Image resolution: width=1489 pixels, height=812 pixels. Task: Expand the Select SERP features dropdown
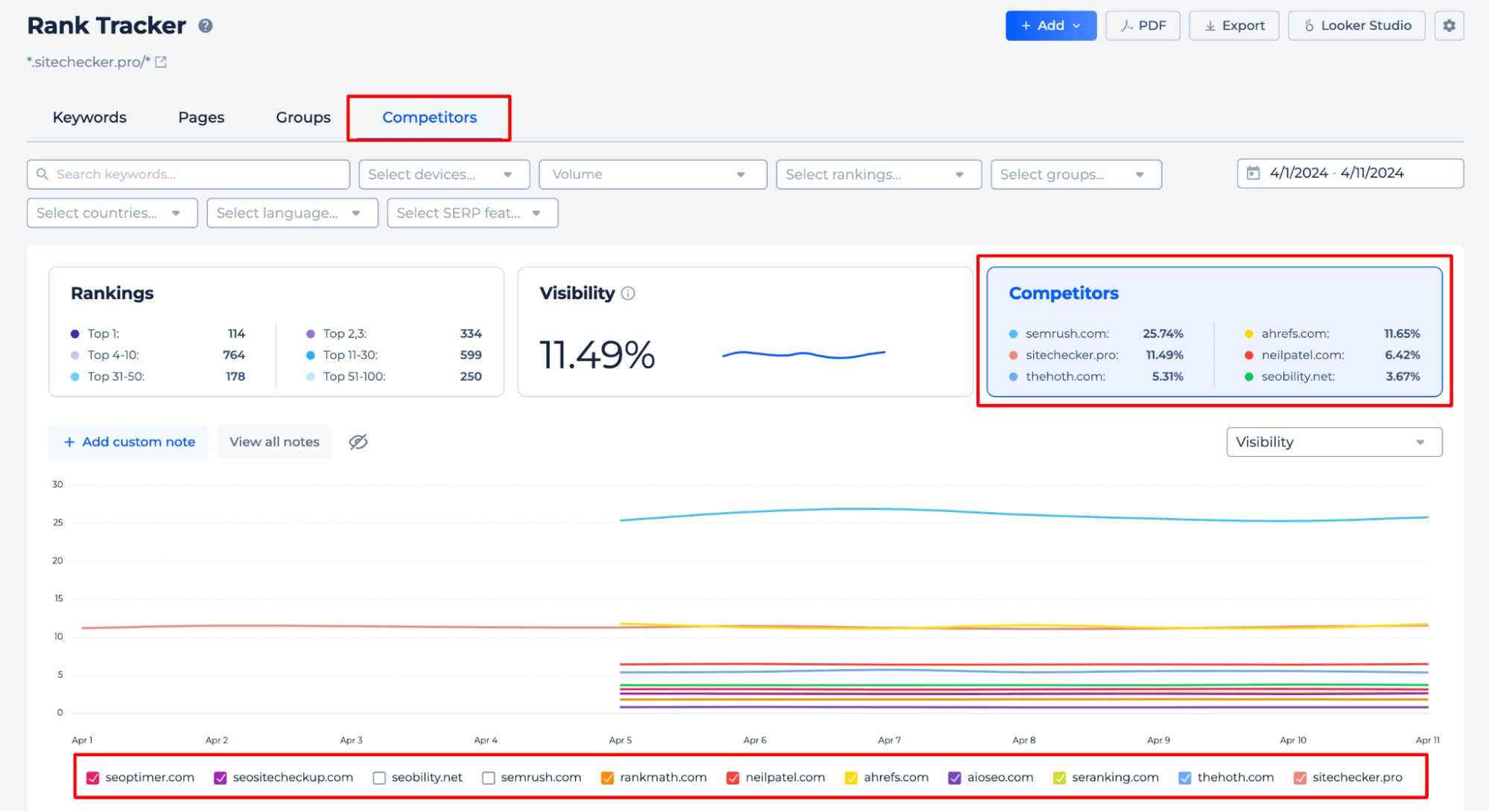472,213
